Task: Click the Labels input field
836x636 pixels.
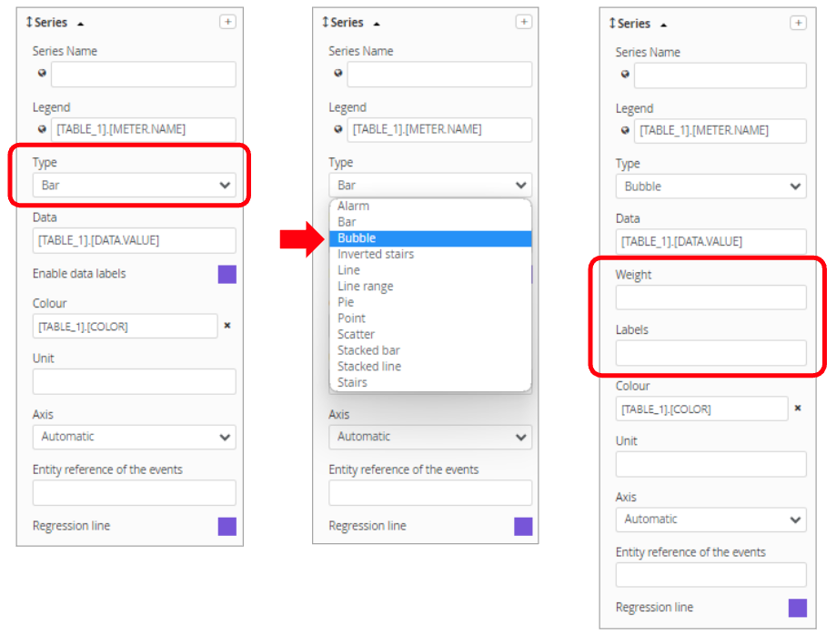Action: pyautogui.click(x=710, y=353)
